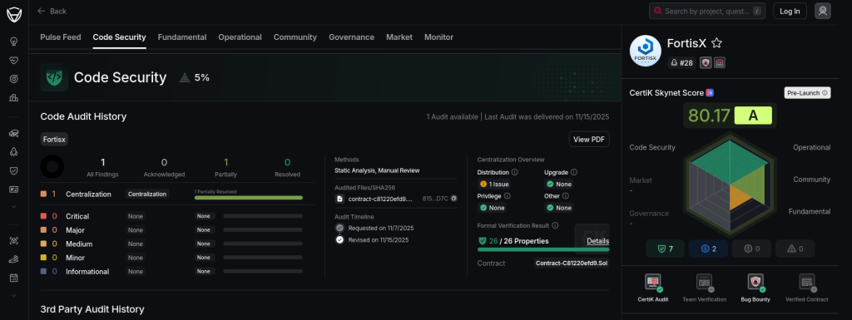
Task: Click the 26 / 26 Properties progress bar
Action: click(543, 249)
